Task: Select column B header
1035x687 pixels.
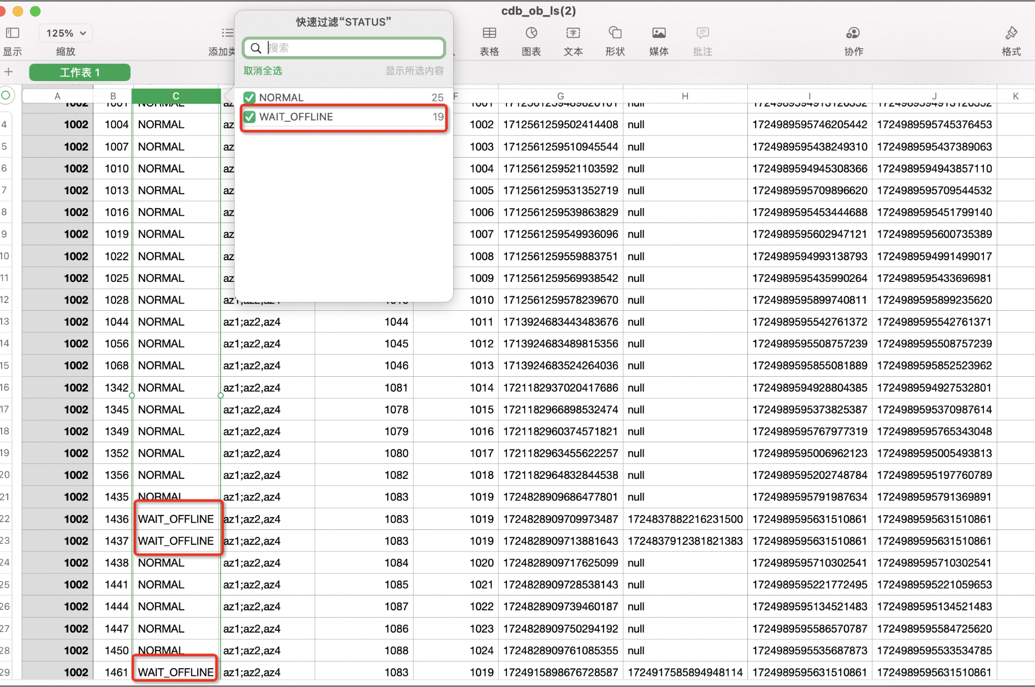Action: tap(113, 96)
